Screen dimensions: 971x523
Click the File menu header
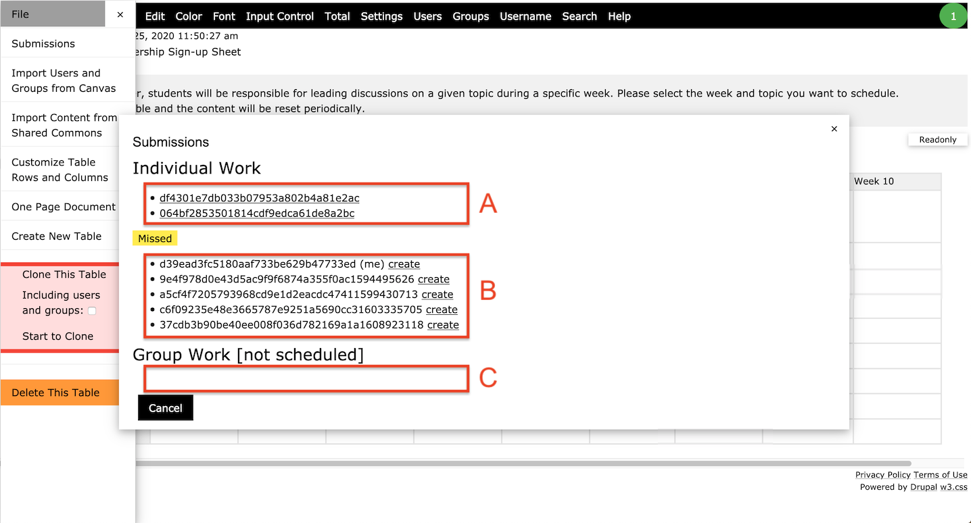pos(53,14)
